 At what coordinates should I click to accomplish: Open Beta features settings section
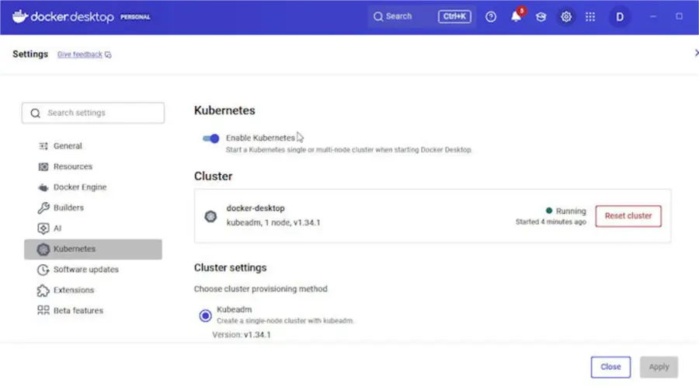93,311
